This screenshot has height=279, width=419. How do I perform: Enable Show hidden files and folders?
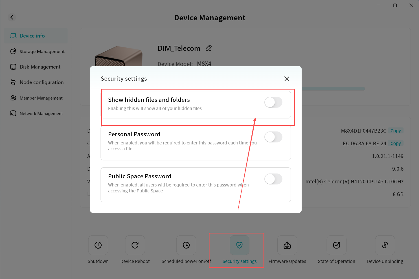(x=273, y=102)
